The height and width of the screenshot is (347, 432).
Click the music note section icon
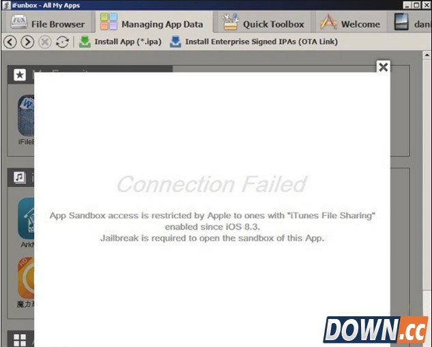20,178
